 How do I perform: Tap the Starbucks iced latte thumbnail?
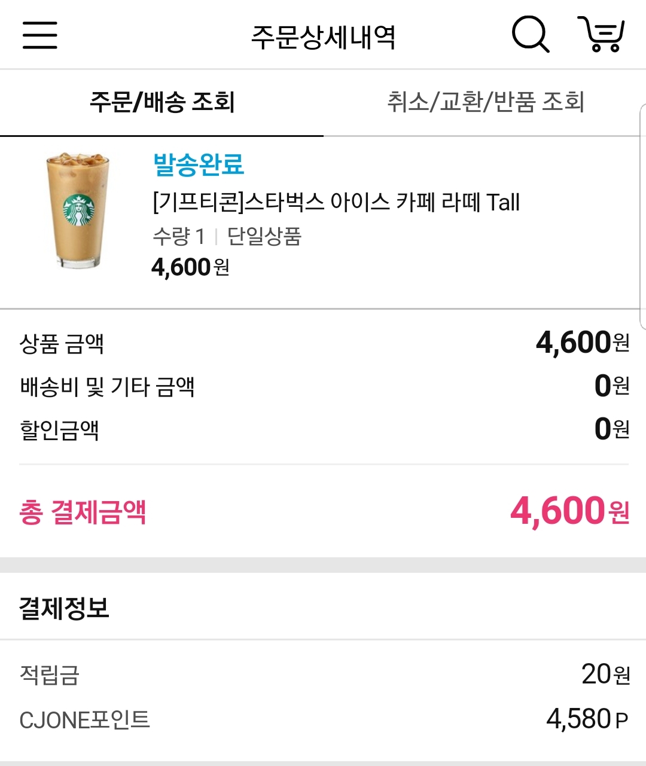78,210
